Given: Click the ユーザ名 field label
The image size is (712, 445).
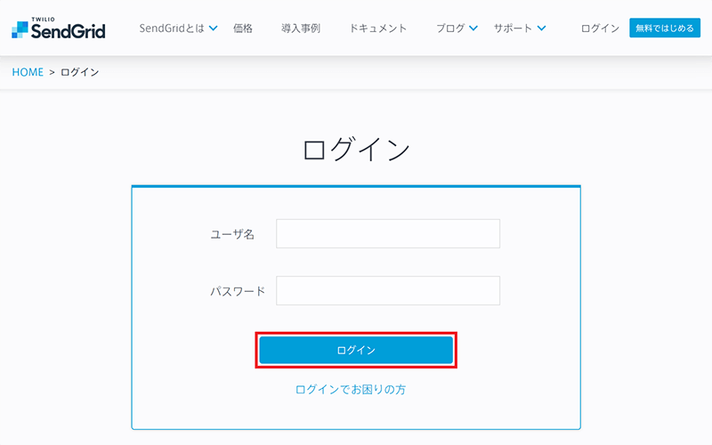Looking at the screenshot, I should [232, 234].
